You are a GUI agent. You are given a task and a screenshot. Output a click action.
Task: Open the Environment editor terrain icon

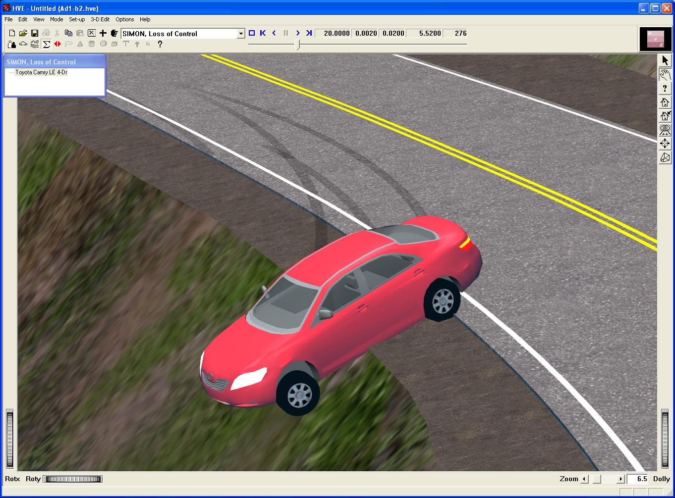[35, 45]
